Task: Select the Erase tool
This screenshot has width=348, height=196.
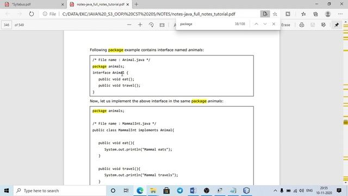Action: click(x=285, y=25)
